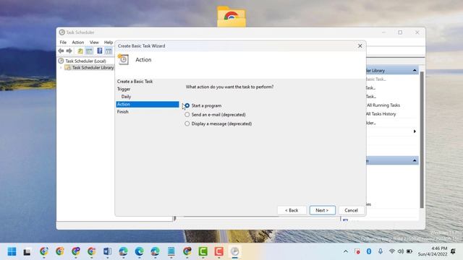This screenshot has width=463, height=260.
Task: Open the Windows Start menu
Action: [12, 251]
